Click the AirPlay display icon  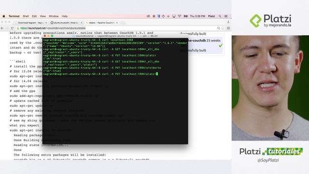(x=174, y=16)
